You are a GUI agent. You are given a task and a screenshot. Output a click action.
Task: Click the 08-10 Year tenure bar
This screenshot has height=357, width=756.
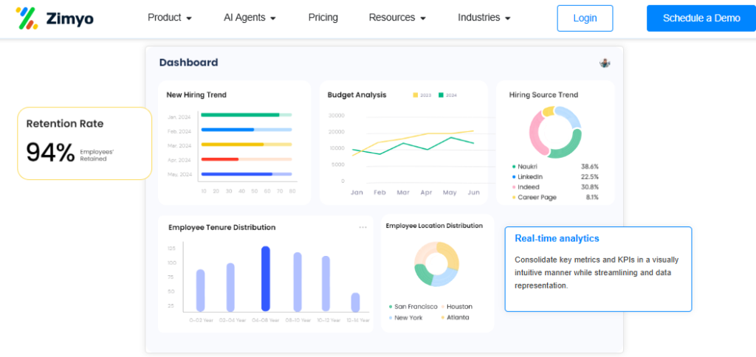click(x=298, y=282)
